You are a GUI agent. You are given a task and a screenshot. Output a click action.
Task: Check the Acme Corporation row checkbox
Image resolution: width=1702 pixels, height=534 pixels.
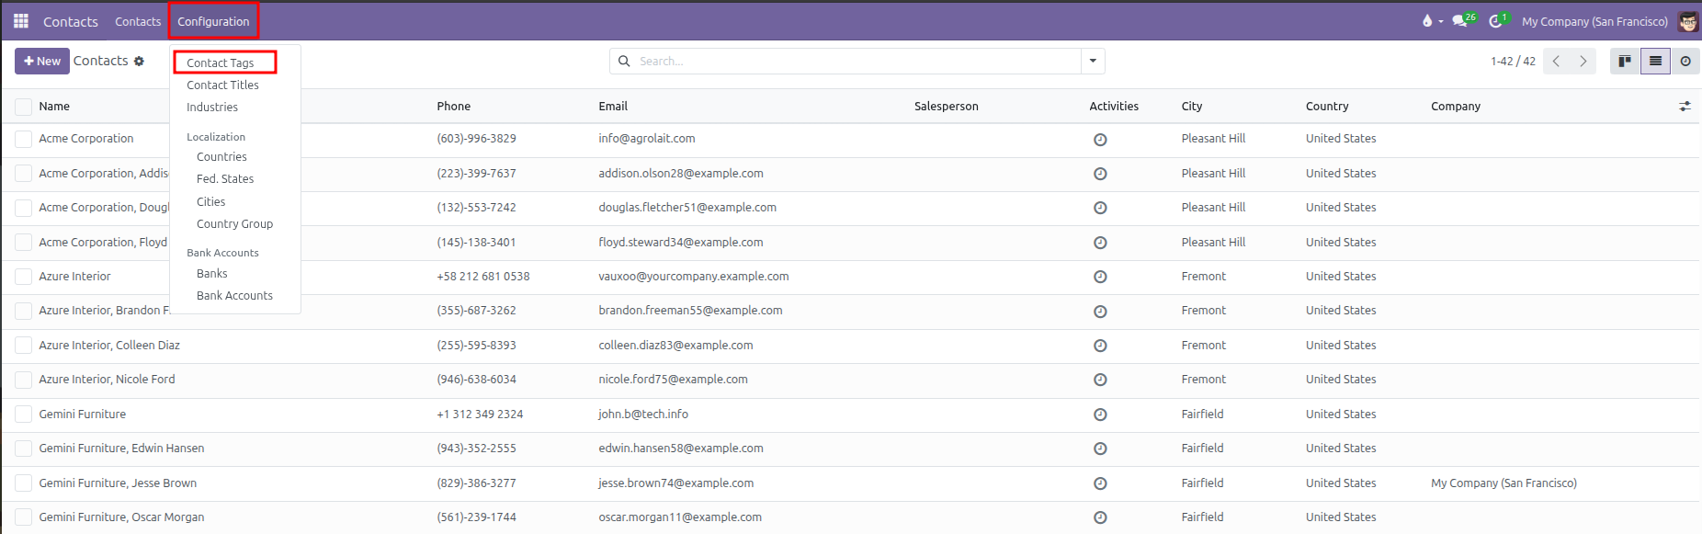(23, 139)
